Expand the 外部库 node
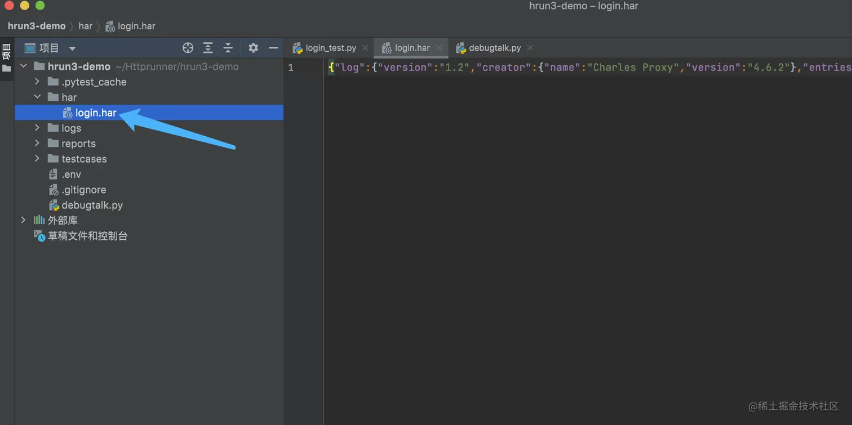This screenshot has height=425, width=852. click(x=24, y=220)
